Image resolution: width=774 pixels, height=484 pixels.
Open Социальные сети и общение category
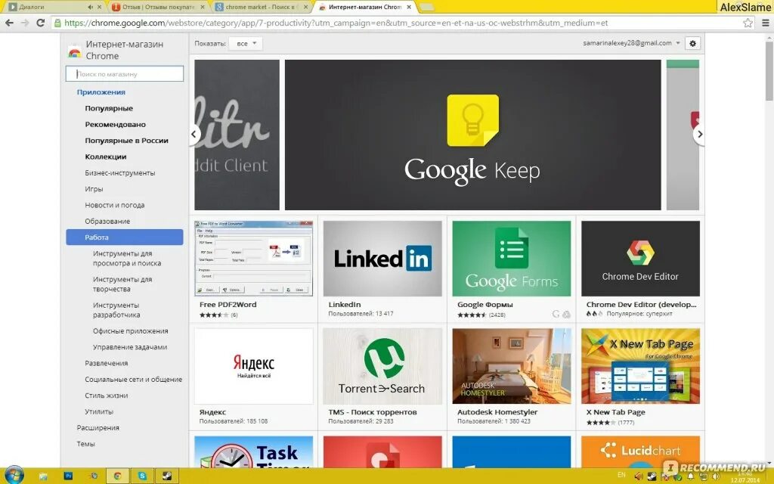tap(133, 380)
